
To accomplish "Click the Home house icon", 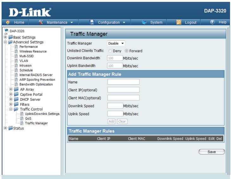I will (x=8, y=22).
